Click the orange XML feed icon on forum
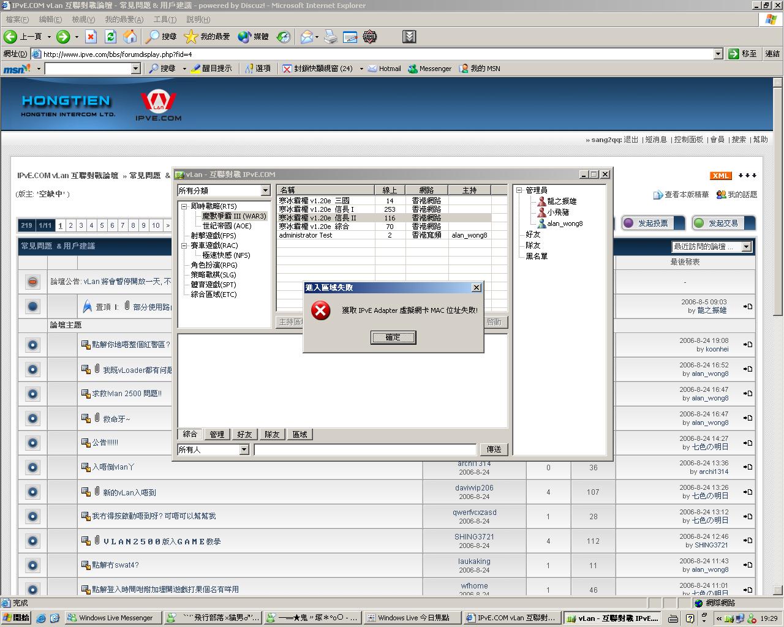Image resolution: width=784 pixels, height=627 pixels. [x=720, y=176]
